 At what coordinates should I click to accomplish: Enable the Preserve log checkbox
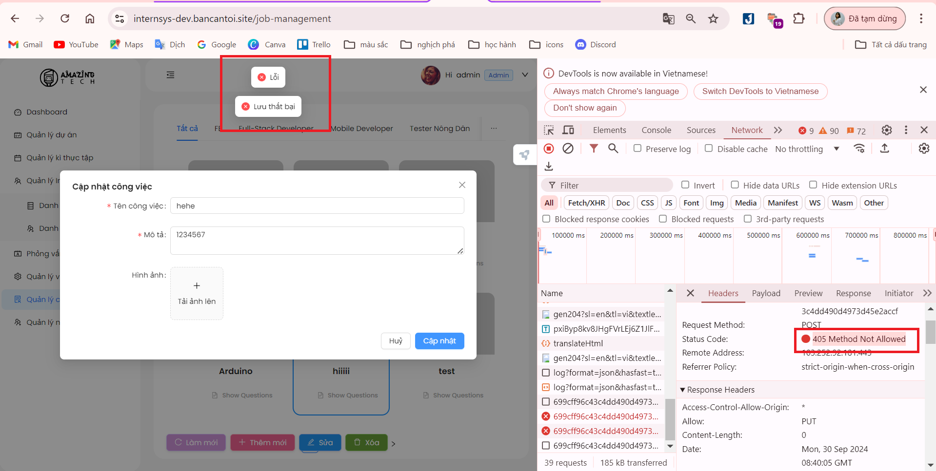637,148
